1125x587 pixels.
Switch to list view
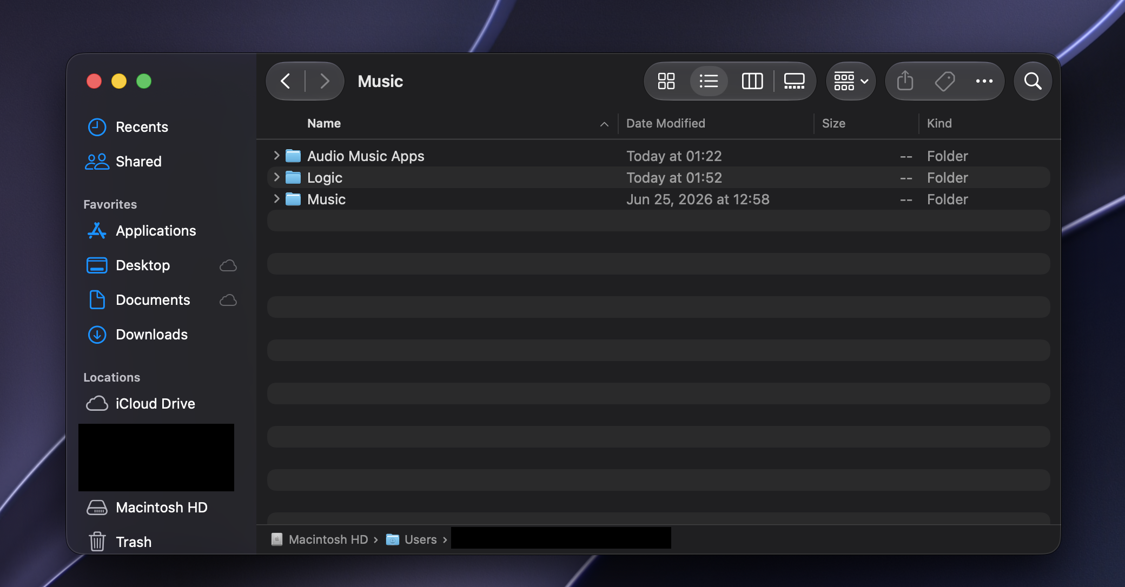pyautogui.click(x=709, y=81)
